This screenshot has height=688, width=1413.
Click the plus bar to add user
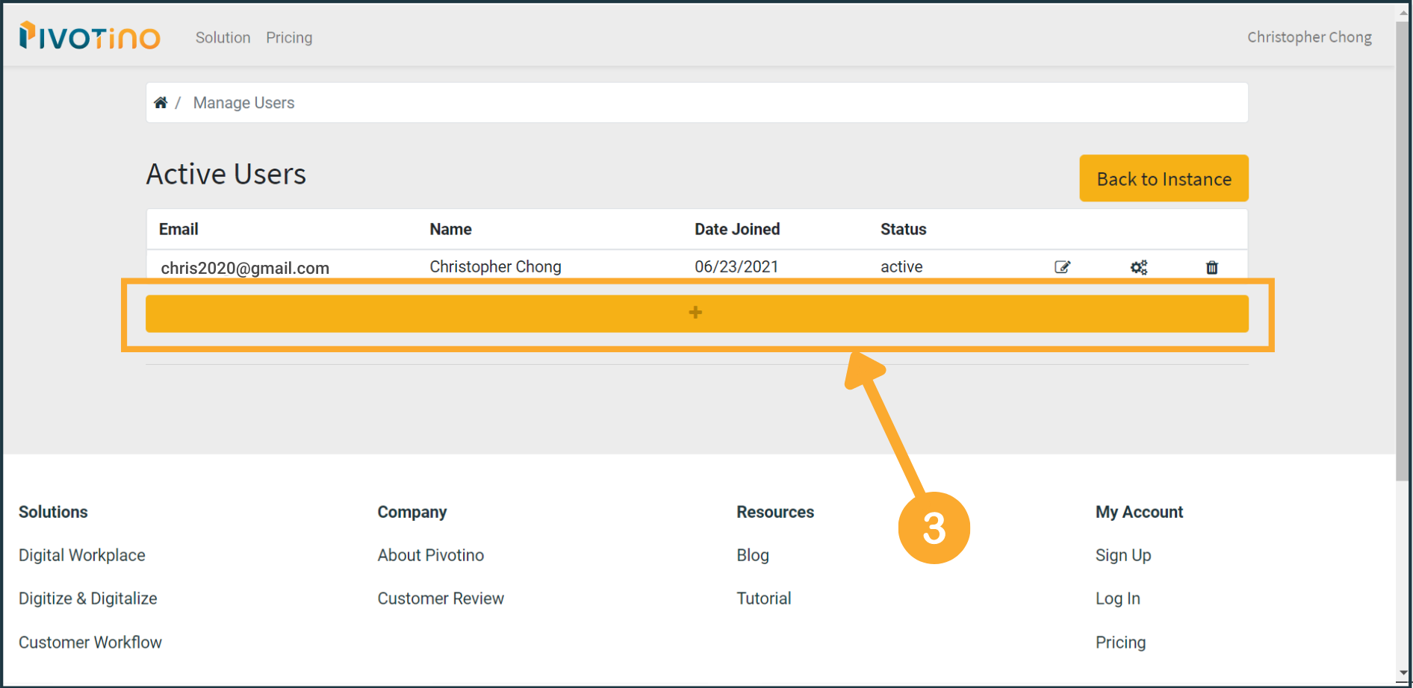(696, 313)
